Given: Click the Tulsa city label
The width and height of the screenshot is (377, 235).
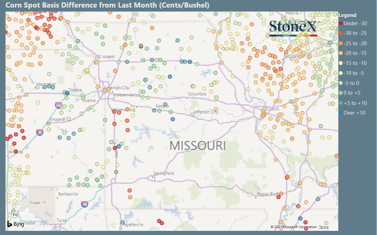Looking at the screenshot, I should click(x=61, y=221).
